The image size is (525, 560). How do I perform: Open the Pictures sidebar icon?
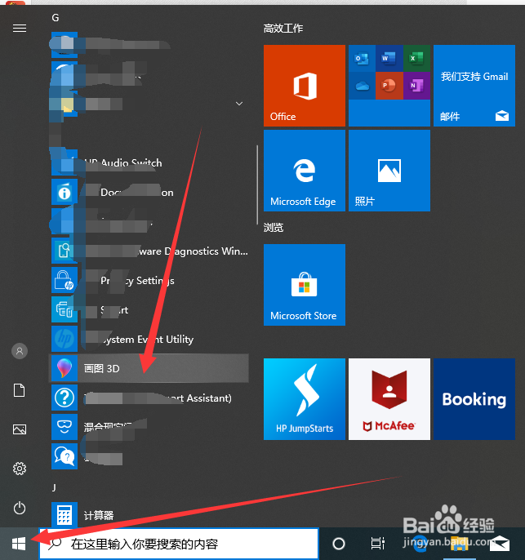tap(20, 429)
